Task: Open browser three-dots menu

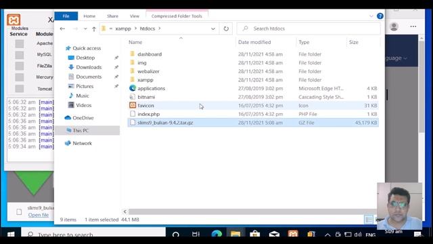Action: click(x=413, y=26)
